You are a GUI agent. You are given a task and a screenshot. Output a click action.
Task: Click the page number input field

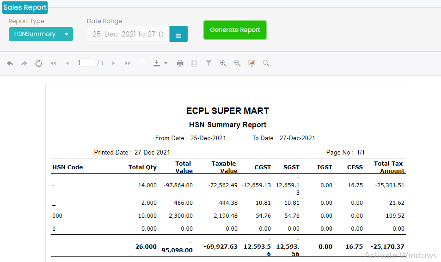tap(86, 63)
